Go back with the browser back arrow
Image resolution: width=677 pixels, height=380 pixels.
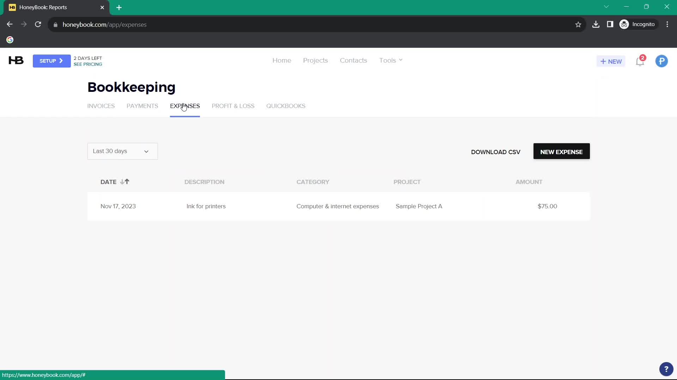click(x=10, y=24)
